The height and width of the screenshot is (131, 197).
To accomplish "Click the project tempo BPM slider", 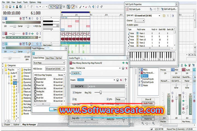I will click(x=10, y=58).
